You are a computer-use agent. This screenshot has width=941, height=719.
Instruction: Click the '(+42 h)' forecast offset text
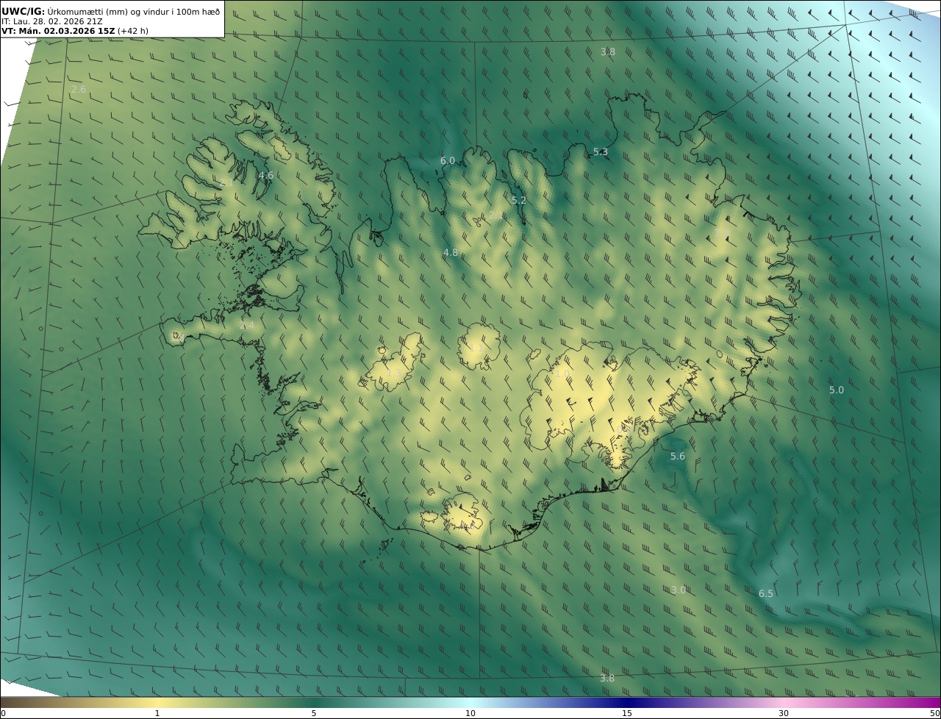coord(132,31)
